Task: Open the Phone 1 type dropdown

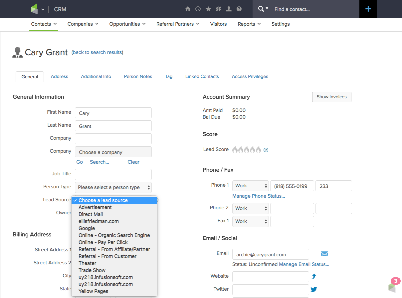Action: [x=250, y=186]
